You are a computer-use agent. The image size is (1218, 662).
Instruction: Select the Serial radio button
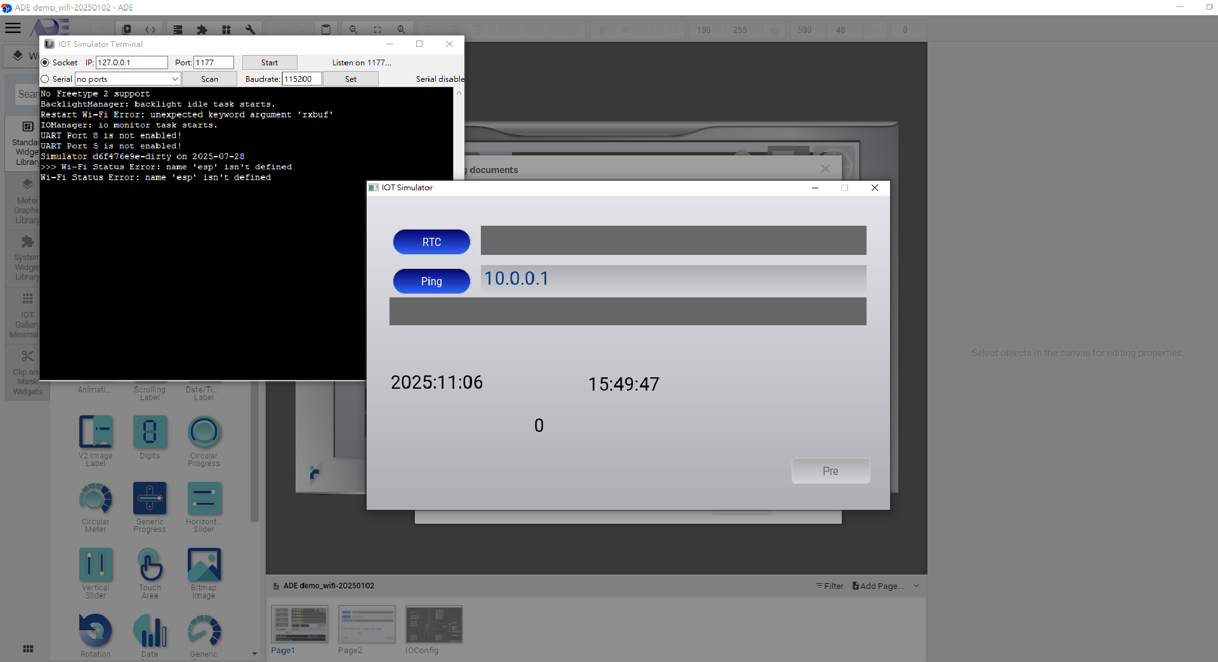tap(45, 79)
